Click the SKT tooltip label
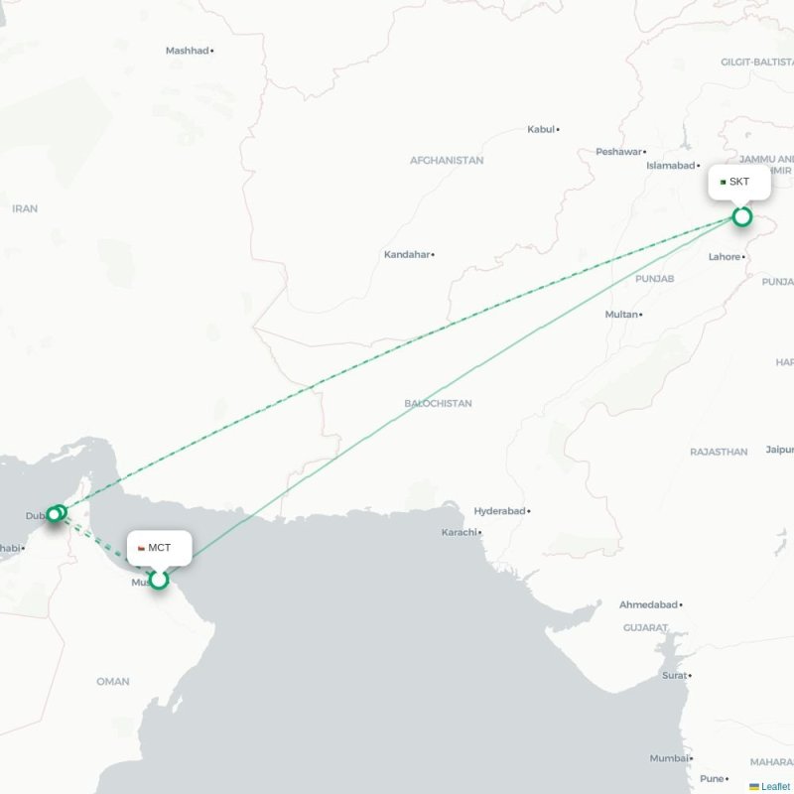This screenshot has width=794, height=794. pyautogui.click(x=738, y=182)
